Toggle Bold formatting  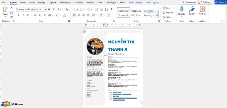coord(18,15)
